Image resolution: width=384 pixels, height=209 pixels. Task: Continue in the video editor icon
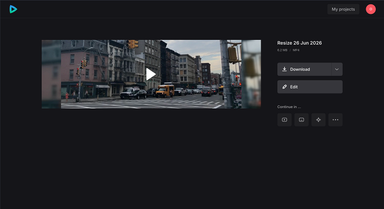click(x=284, y=120)
